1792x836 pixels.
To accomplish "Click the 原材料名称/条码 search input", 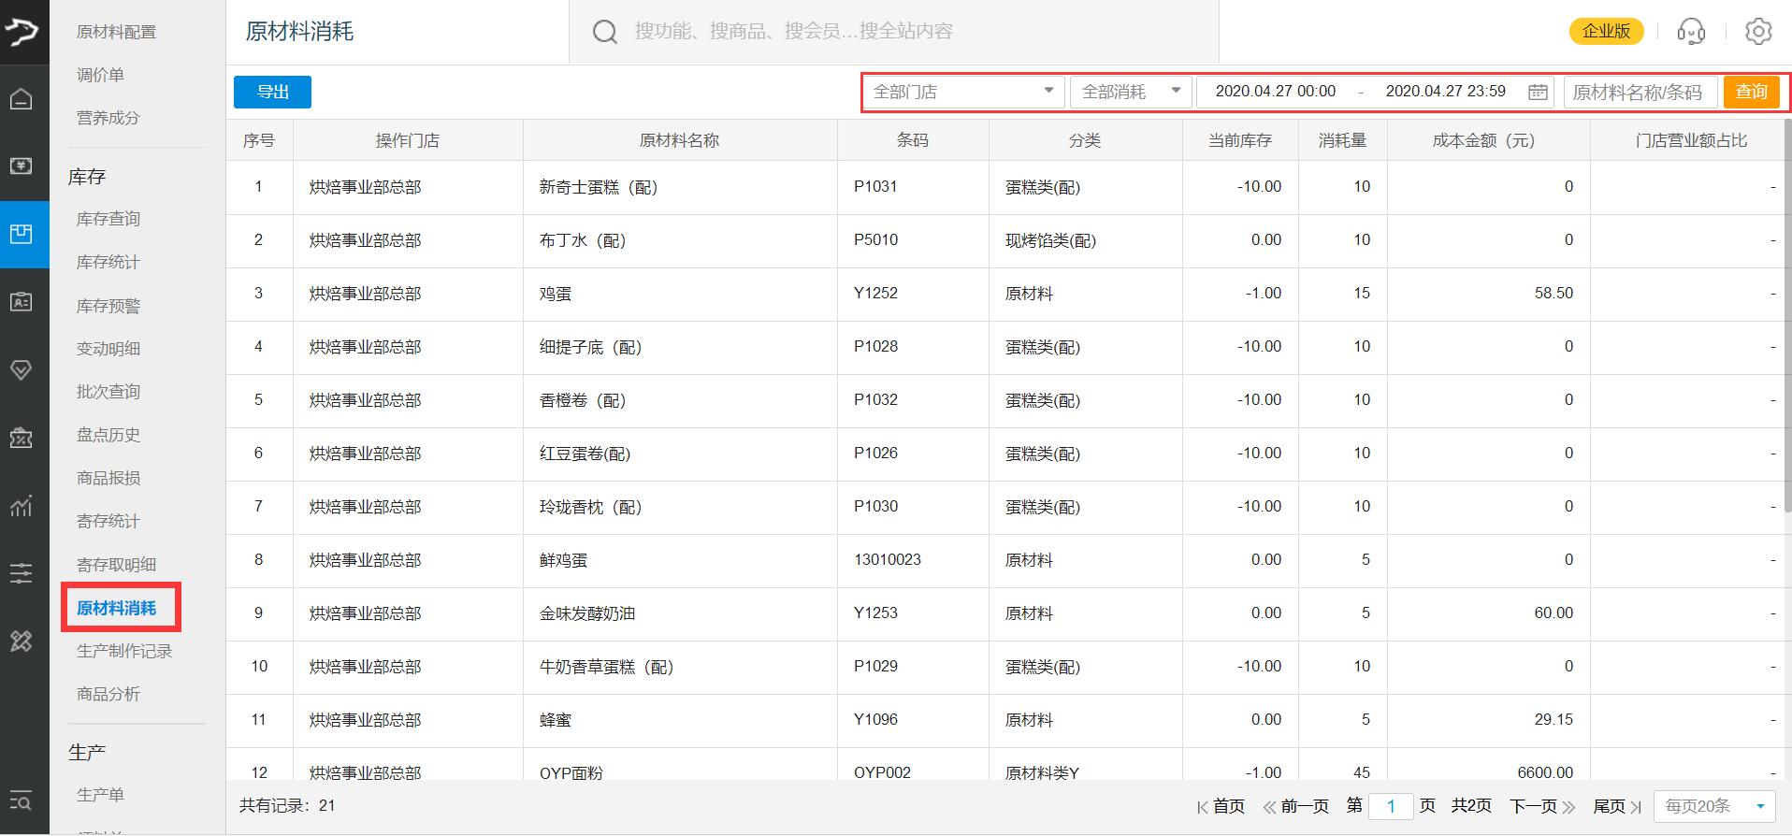I will [x=1639, y=92].
